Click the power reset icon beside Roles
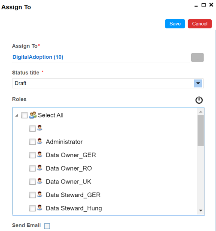Screen dimensions: 216x231 (199, 100)
